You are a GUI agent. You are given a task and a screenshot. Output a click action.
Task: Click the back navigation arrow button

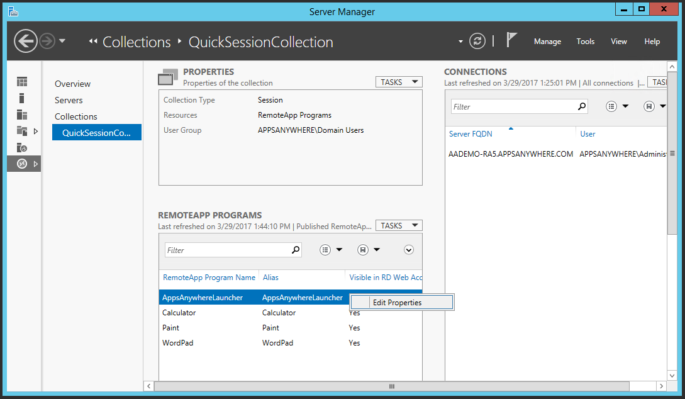coord(26,42)
